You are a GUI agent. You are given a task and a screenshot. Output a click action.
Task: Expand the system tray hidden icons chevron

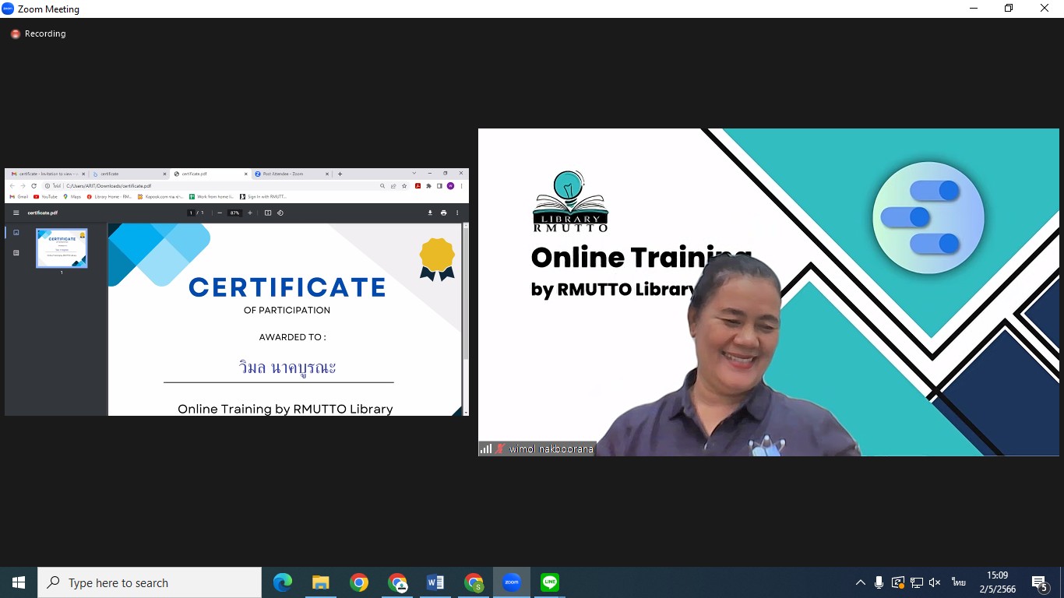tap(861, 582)
